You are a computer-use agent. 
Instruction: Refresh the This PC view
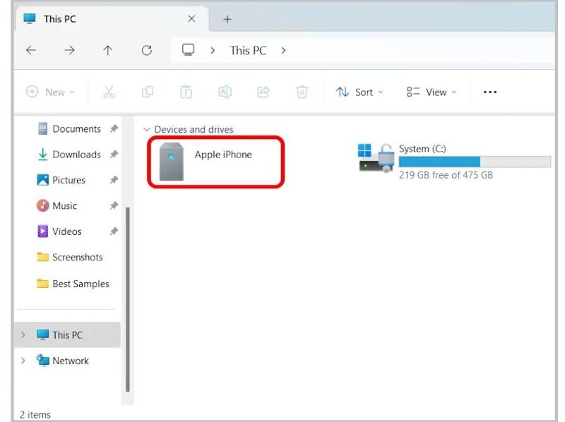click(x=147, y=50)
